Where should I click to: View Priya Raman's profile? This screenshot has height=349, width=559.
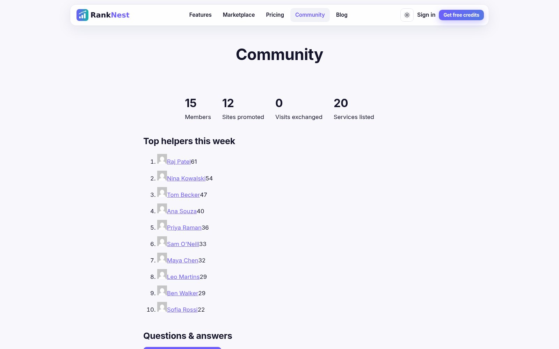coord(184,228)
